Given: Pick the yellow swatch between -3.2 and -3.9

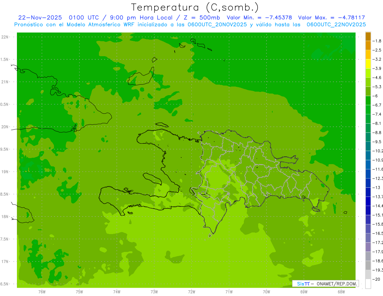Looking at the screenshot, I should click(368, 64).
